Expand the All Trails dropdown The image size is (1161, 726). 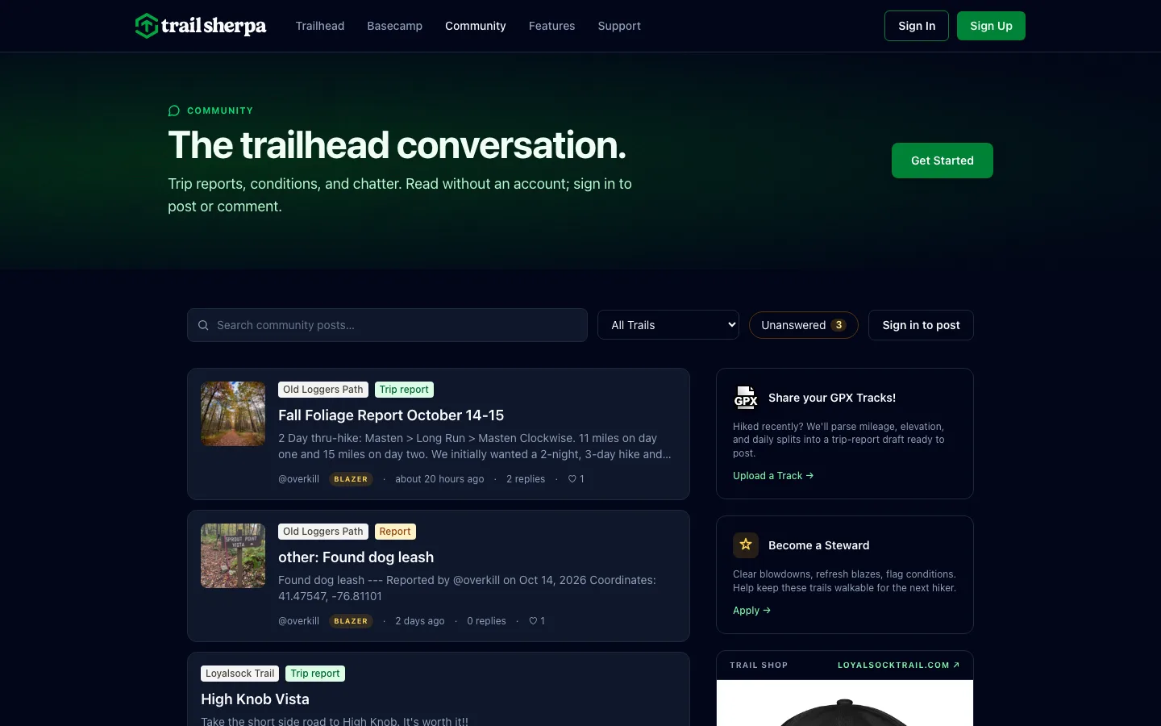[668, 325]
